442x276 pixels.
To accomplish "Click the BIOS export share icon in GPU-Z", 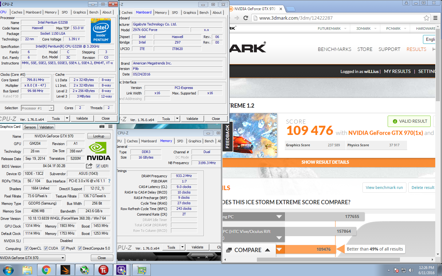I will tap(89, 166).
